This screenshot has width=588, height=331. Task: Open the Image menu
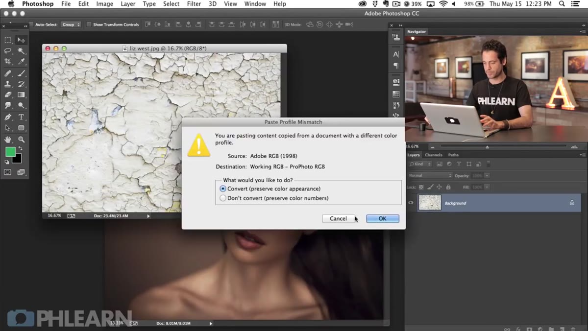(104, 4)
